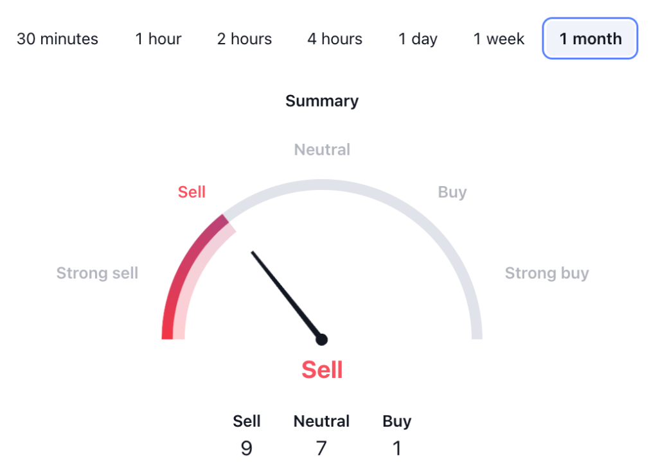Click the Strong buy gauge label
Viewport: 658px width, 471px height.
pyautogui.click(x=547, y=273)
